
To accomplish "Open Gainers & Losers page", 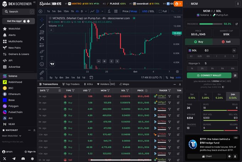I will (19, 54).
